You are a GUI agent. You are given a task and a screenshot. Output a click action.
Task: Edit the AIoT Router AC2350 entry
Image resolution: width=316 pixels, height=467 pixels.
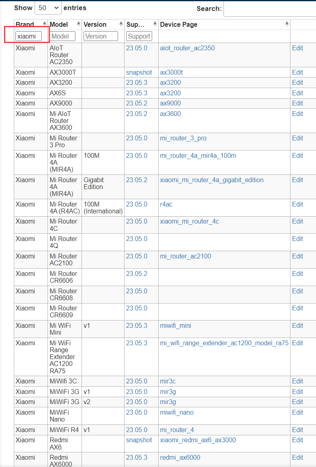(297, 48)
